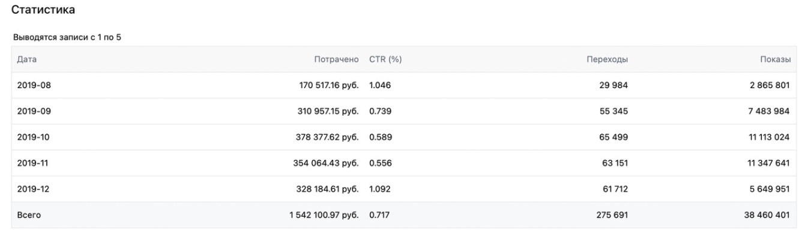The image size is (799, 230).
Task: Click the 378 377.62 руб. spent value
Action: (326, 137)
